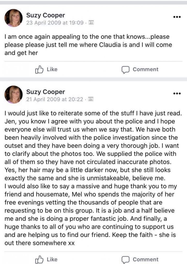Viewport: 187px width, 264px height.
Task: Click profile picture on the 23 April post
Action: coord(14,18)
